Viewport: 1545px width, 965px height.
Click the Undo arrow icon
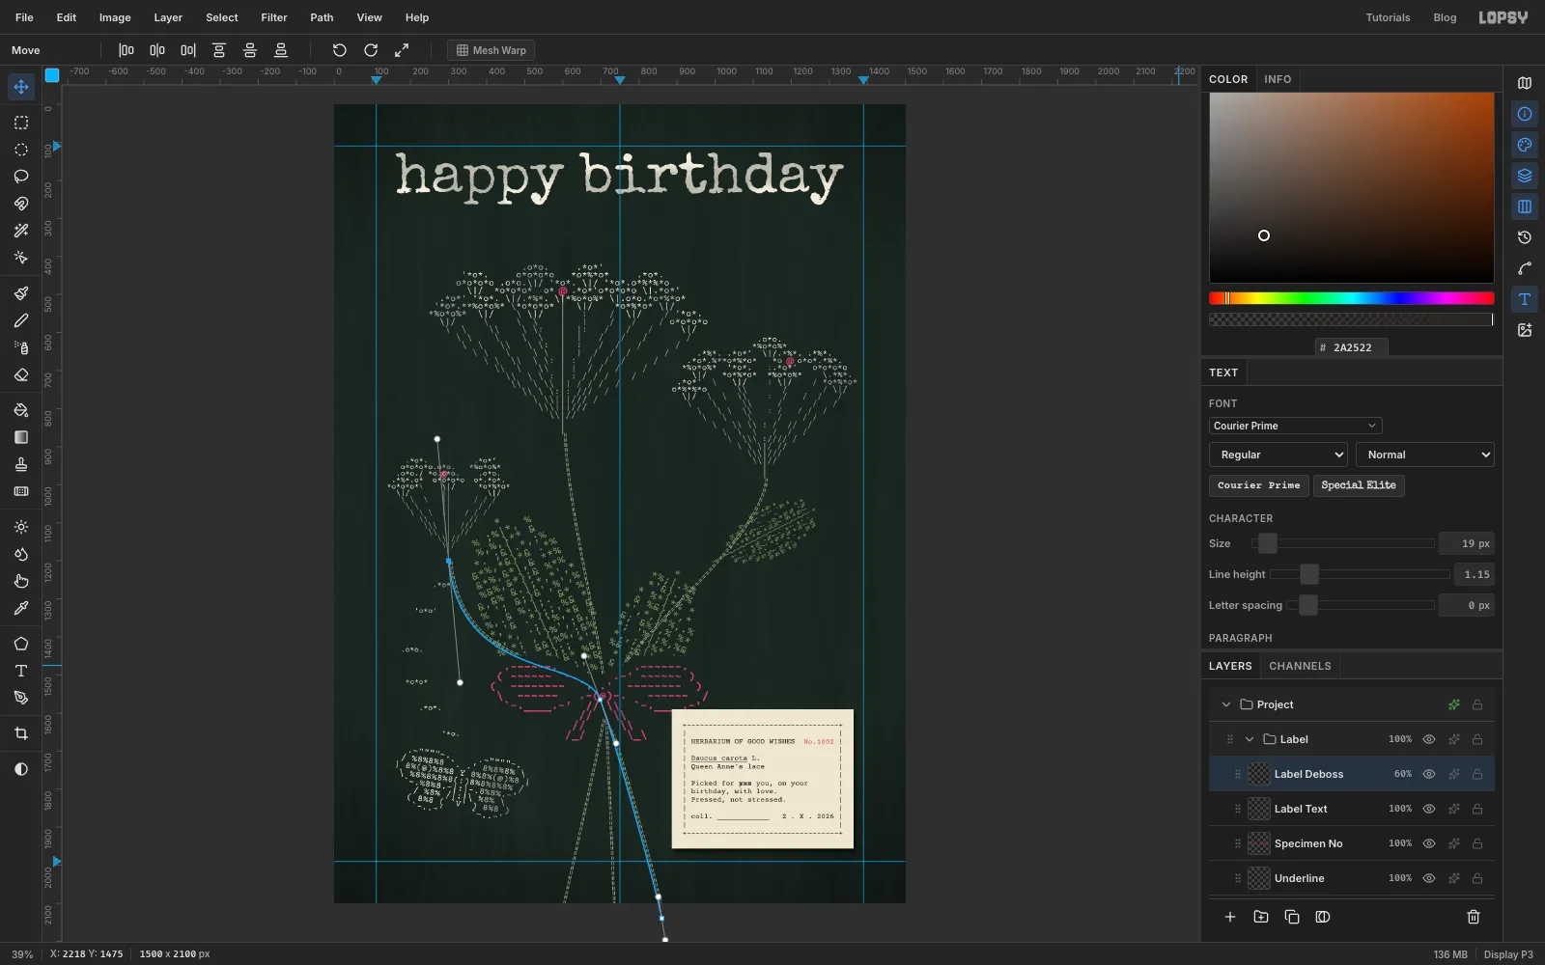pyautogui.click(x=340, y=50)
